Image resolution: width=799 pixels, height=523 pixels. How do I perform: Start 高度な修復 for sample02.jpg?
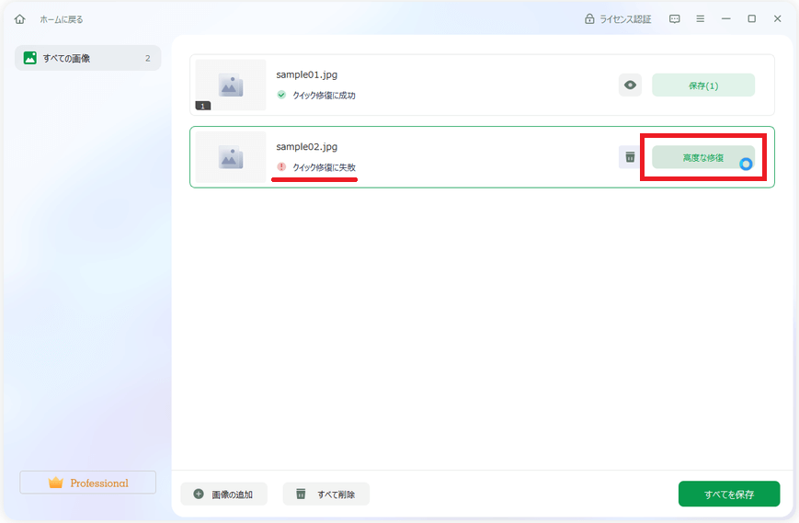(x=703, y=157)
